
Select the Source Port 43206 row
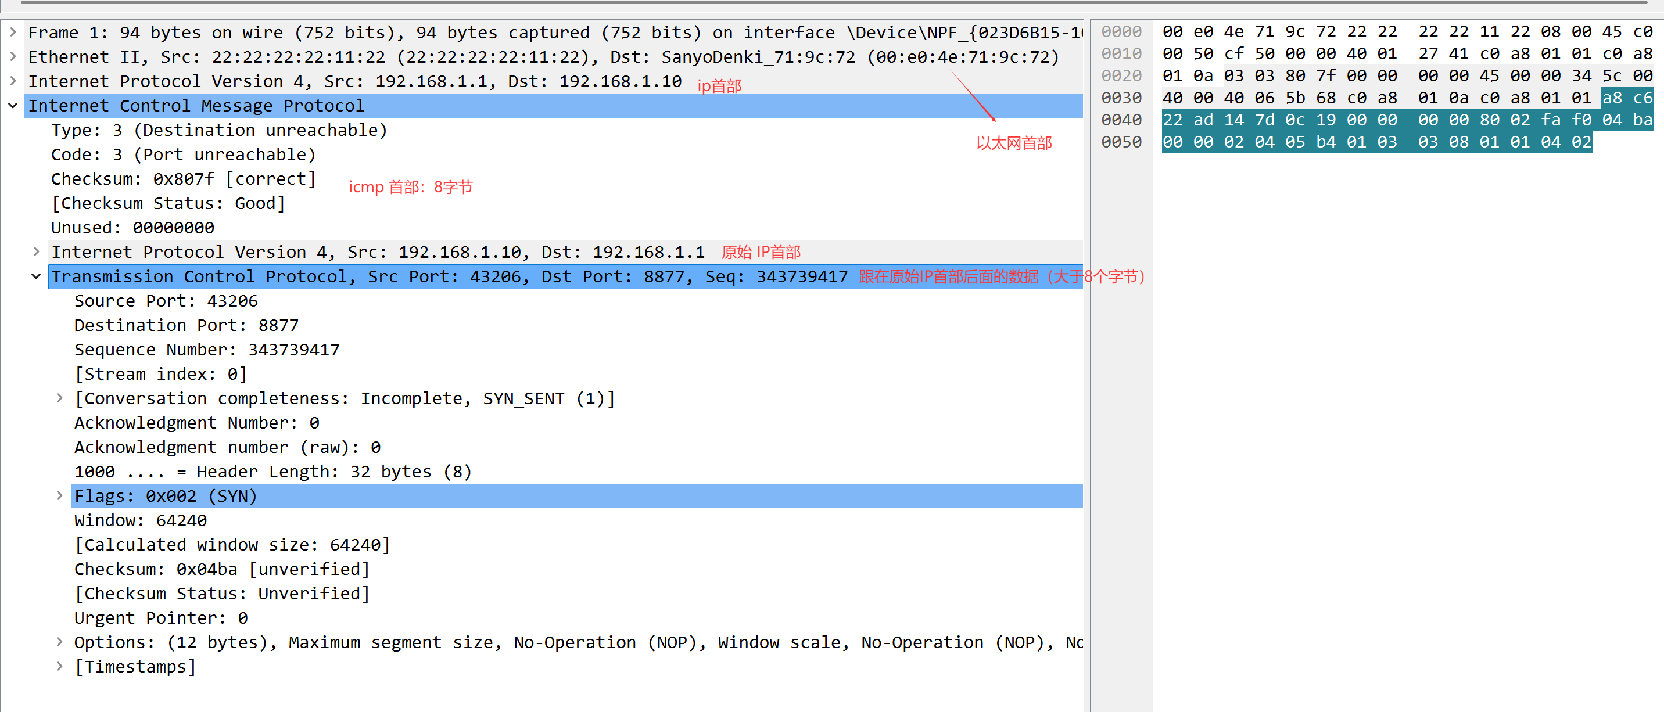point(166,301)
